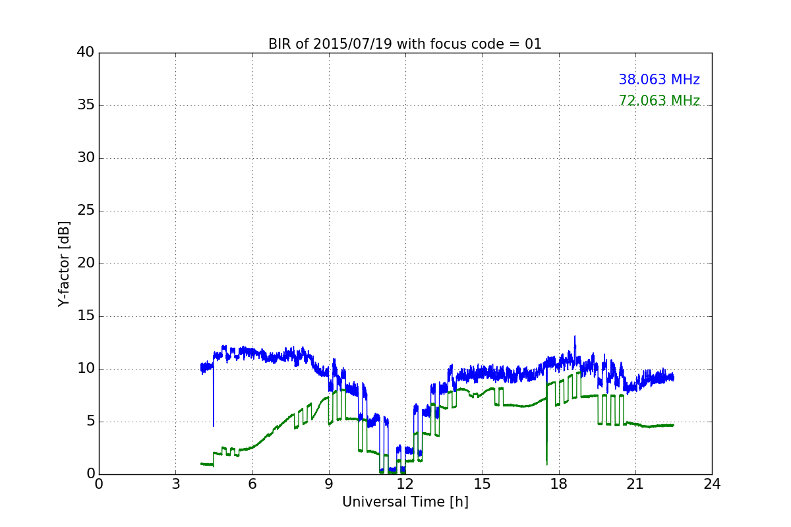Click the plot title about BIR 2015/07/19
Screen dimensions: 791x527
pos(405,44)
